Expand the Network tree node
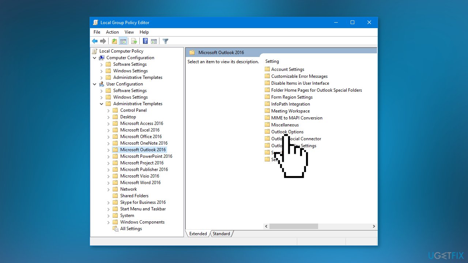 (x=109, y=189)
